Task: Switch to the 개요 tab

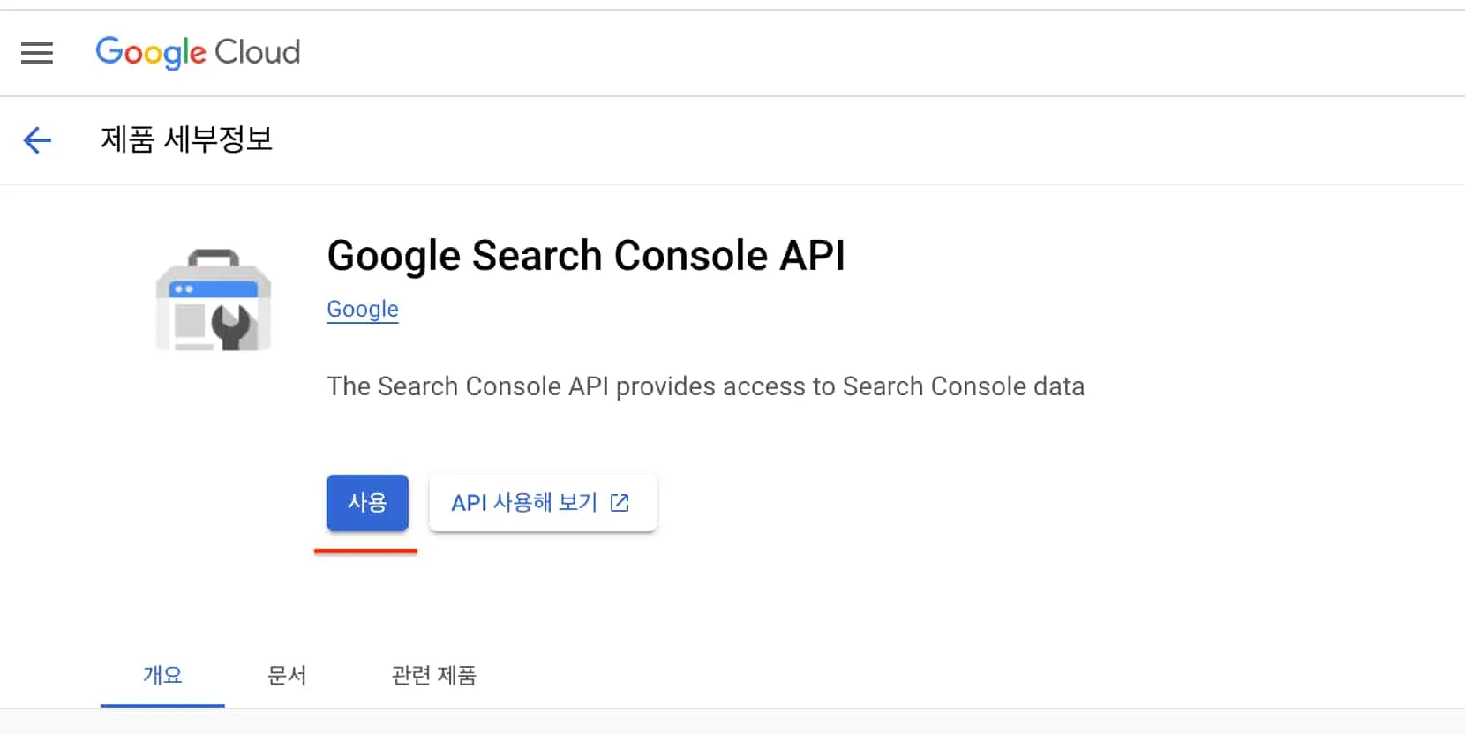Action: pos(162,676)
